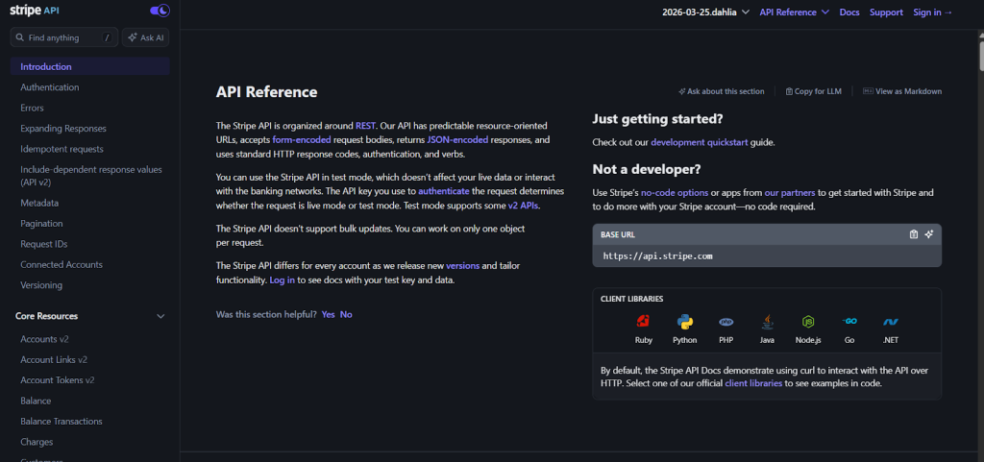The width and height of the screenshot is (984, 462).
Task: Go to Support in top navigation
Action: [x=886, y=12]
